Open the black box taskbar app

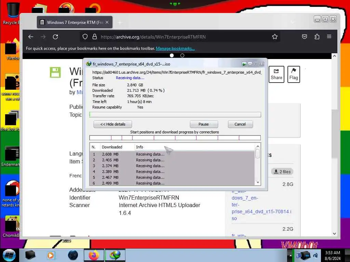pyautogui.click(x=30, y=255)
